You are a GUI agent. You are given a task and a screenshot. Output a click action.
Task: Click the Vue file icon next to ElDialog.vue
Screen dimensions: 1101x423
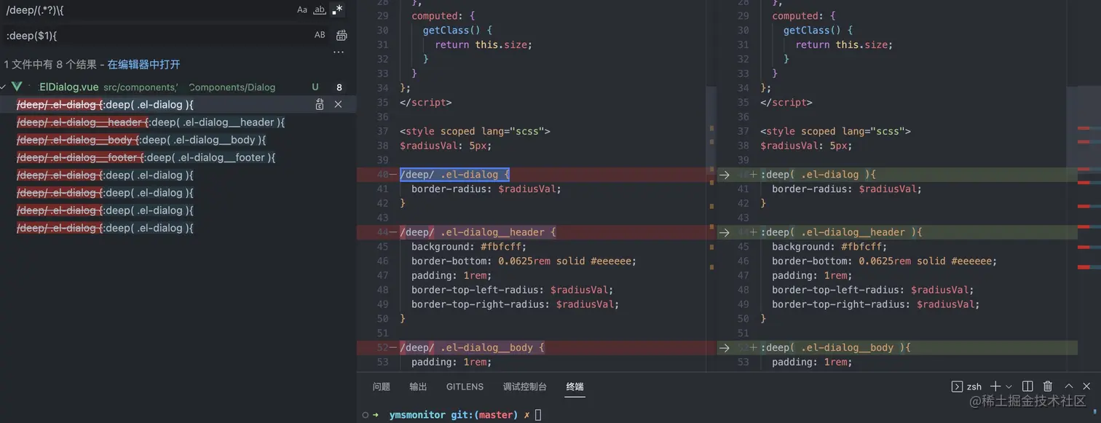(17, 87)
